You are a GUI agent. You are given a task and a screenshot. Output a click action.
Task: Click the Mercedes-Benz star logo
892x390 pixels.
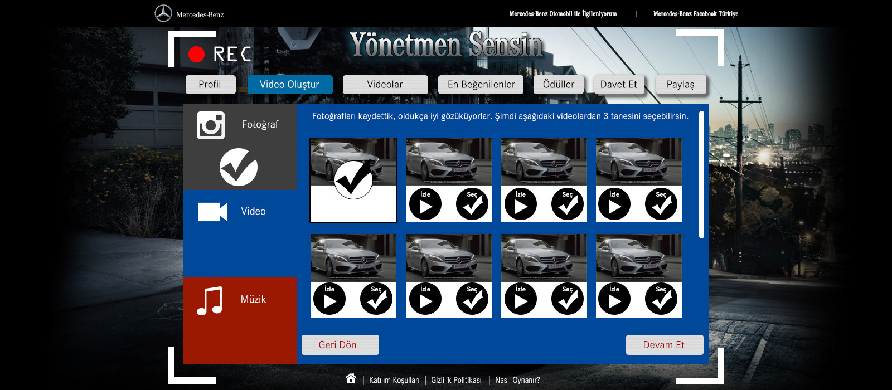tap(163, 13)
